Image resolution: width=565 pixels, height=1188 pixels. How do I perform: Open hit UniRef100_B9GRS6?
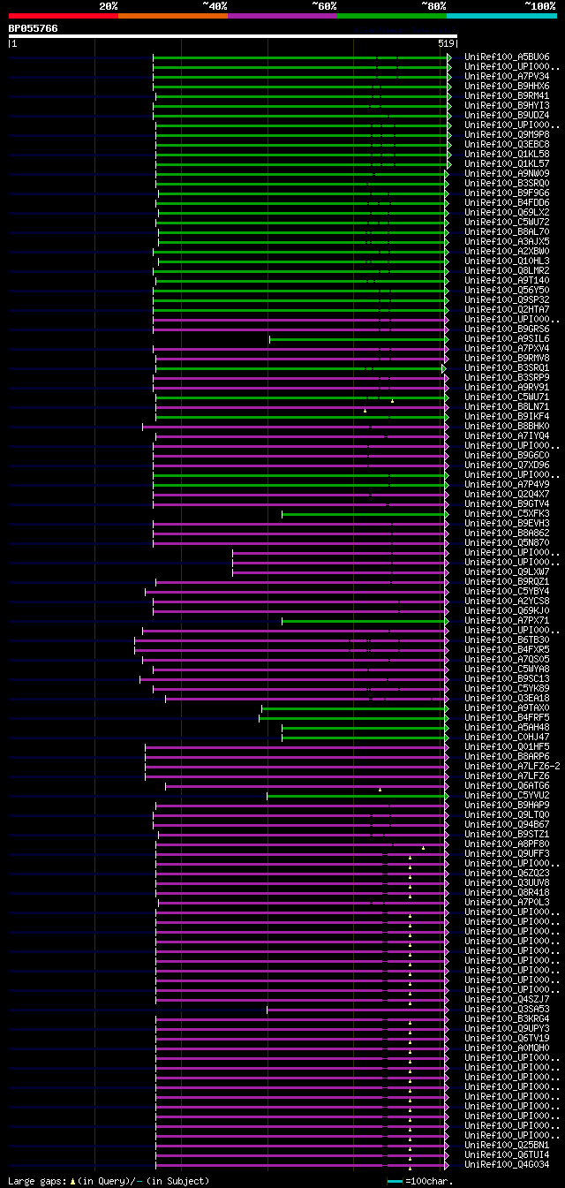click(x=507, y=329)
